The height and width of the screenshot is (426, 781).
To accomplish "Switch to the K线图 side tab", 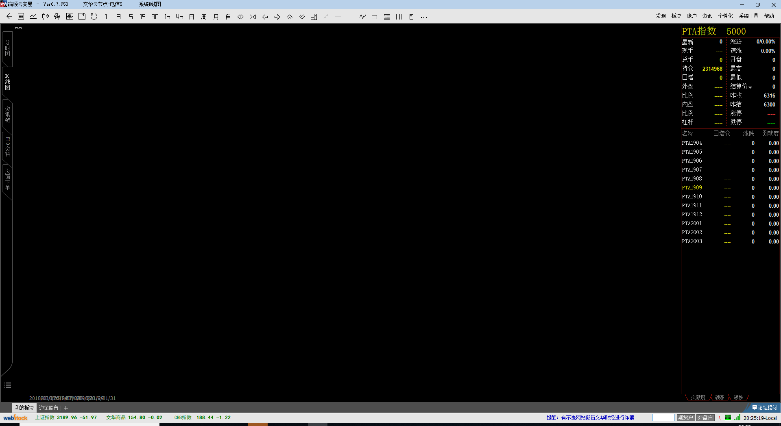I will coord(7,82).
